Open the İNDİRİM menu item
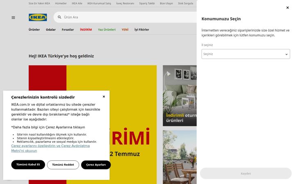 86,29
